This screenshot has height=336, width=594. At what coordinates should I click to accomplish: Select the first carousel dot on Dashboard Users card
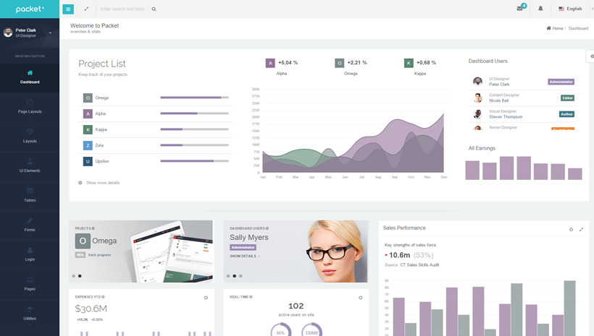[x=227, y=276]
